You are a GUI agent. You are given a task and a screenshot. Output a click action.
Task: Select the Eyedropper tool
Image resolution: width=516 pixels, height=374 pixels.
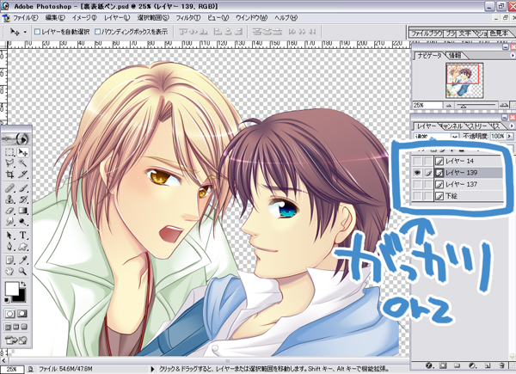(x=22, y=261)
